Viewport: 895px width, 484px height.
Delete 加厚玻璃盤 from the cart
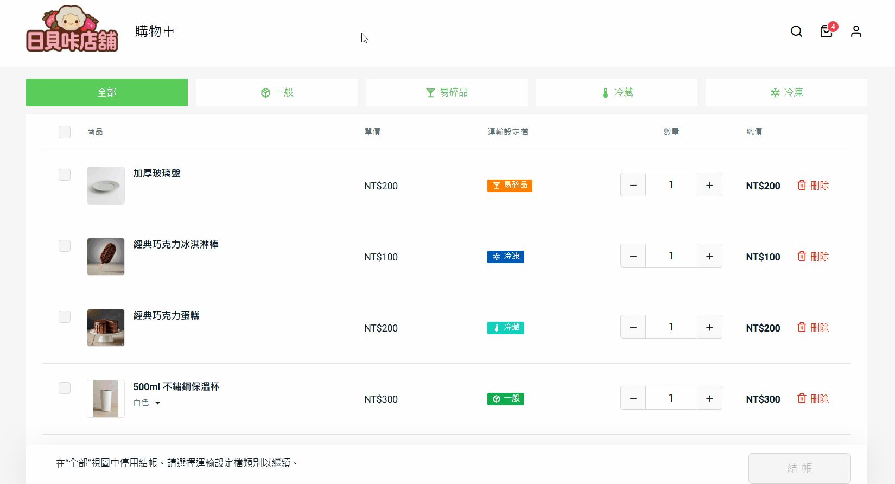tap(813, 186)
